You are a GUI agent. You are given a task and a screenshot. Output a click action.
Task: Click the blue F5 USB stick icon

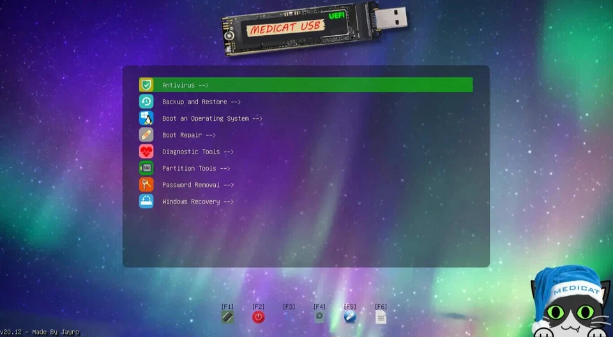coord(350,317)
